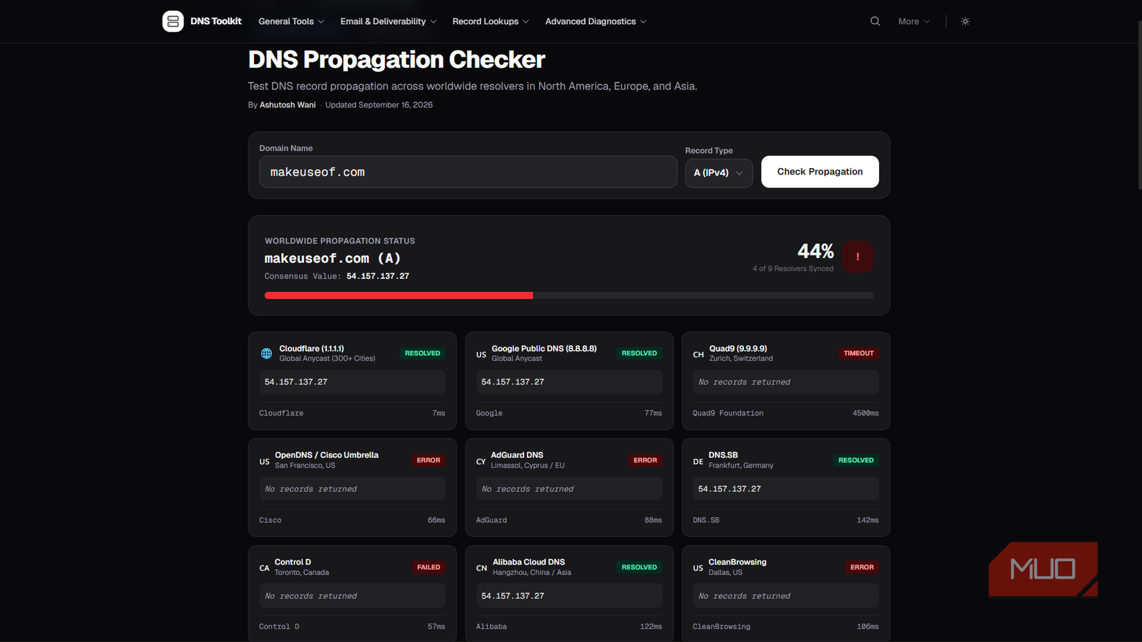Click Alibaba Cloud DNS RESOLVED badge
Viewport: 1142px width, 642px height.
[639, 567]
